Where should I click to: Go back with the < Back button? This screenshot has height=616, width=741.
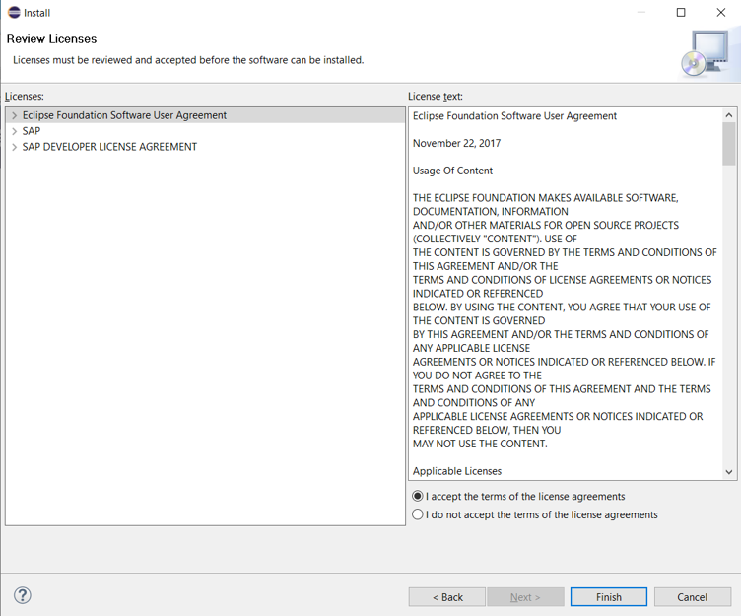coord(447,597)
